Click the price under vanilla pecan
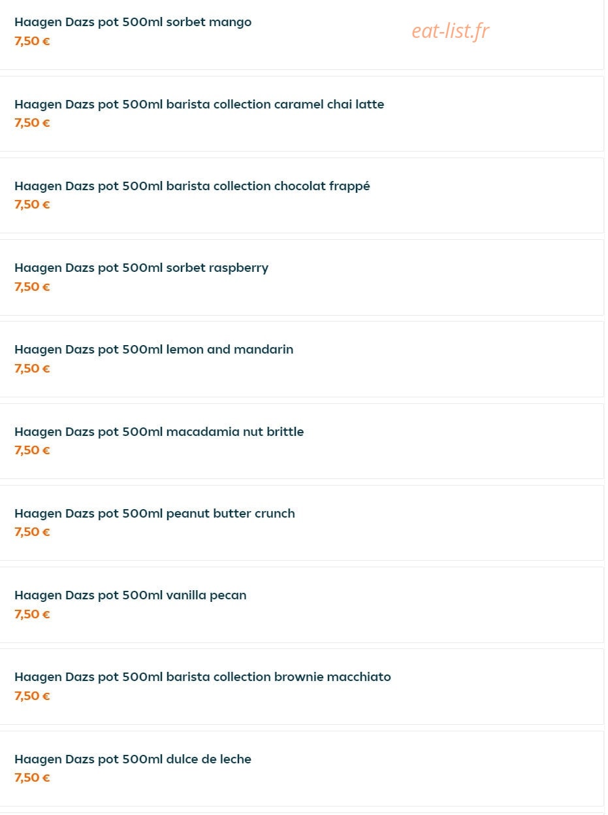This screenshot has height=815, width=608. point(32,614)
